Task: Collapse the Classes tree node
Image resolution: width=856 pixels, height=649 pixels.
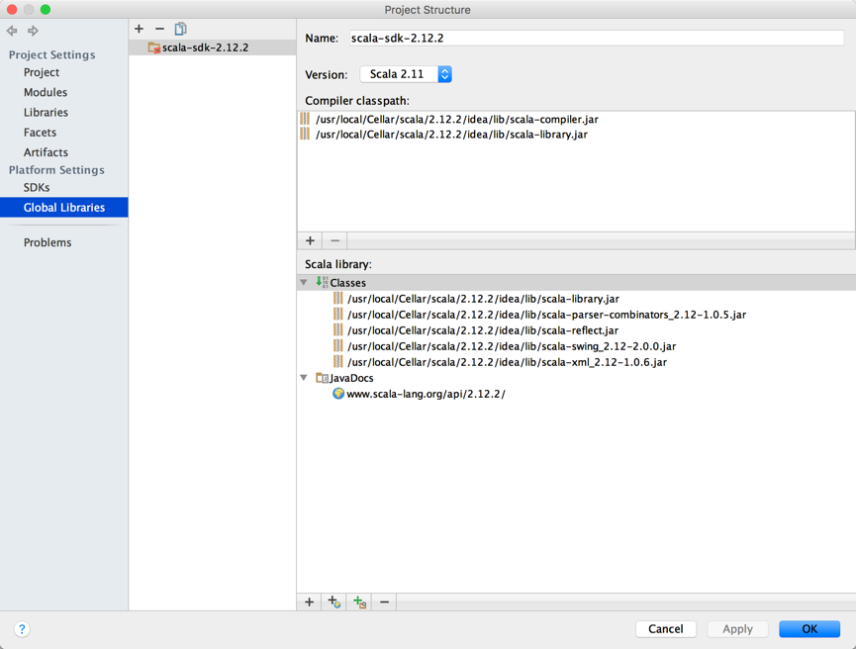Action: [x=304, y=283]
